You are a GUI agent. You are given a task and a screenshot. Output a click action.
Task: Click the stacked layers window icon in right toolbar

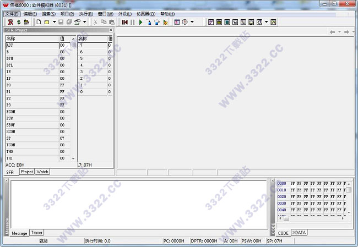[x=251, y=22]
